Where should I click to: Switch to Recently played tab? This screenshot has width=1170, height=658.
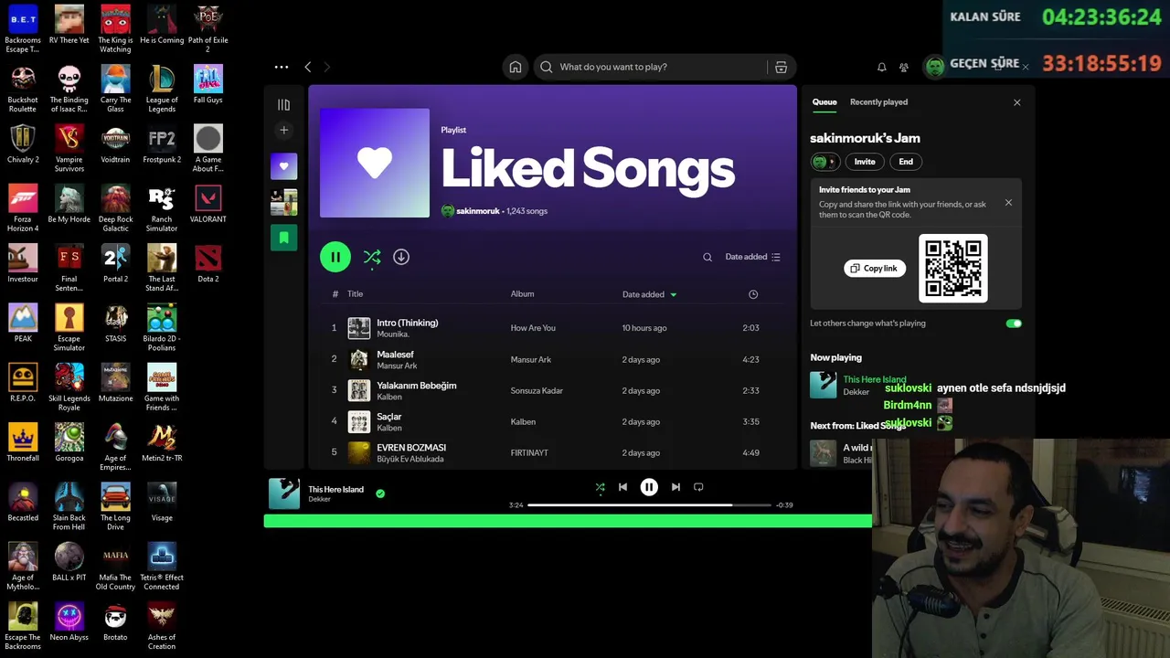coord(878,102)
